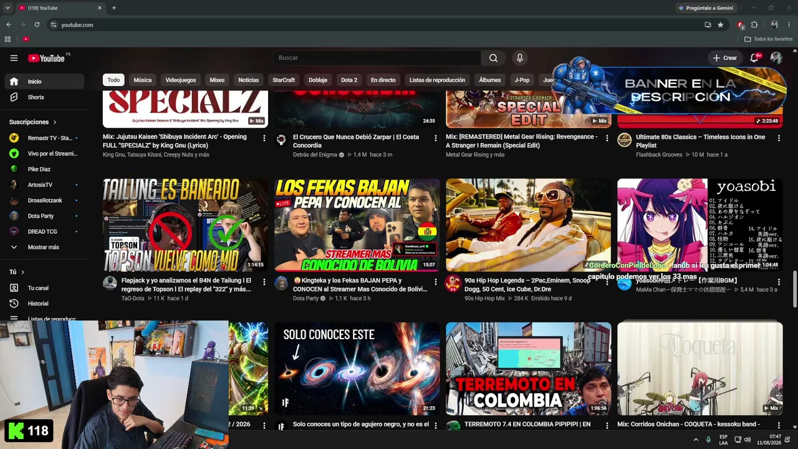Start voice search with the microphone icon

[520, 58]
